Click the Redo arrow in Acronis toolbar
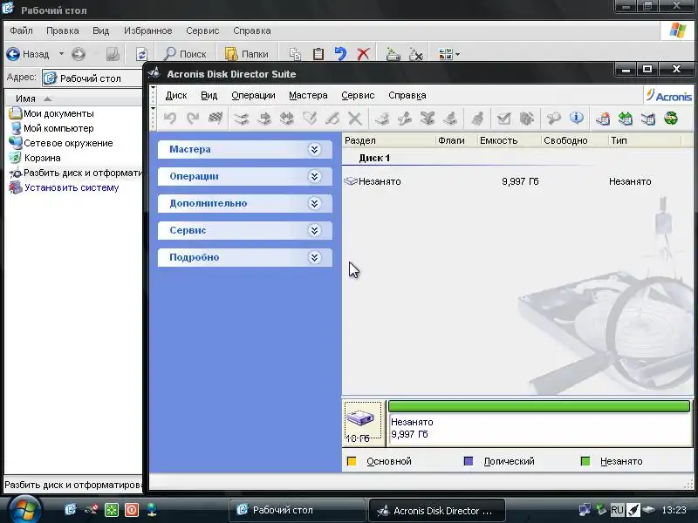Screen dimensions: 698x523 pyautogui.click(x=192, y=119)
